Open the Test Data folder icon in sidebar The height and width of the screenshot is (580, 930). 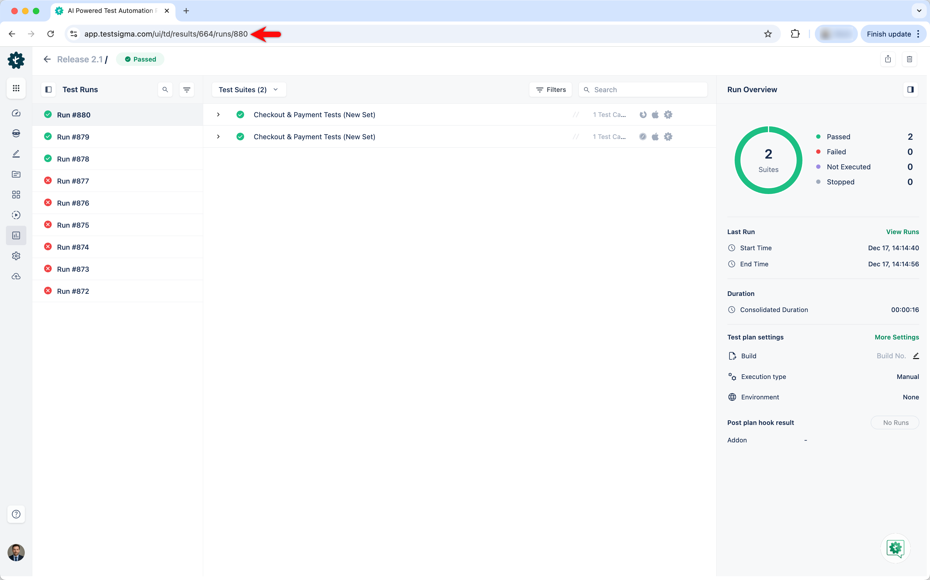click(16, 174)
